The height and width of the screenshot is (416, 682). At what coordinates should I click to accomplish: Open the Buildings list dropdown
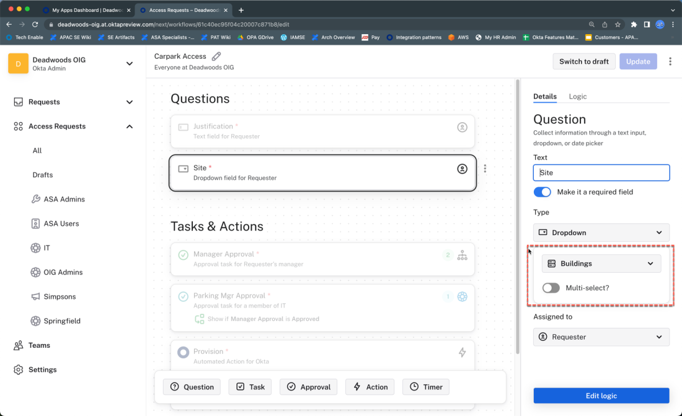click(601, 263)
